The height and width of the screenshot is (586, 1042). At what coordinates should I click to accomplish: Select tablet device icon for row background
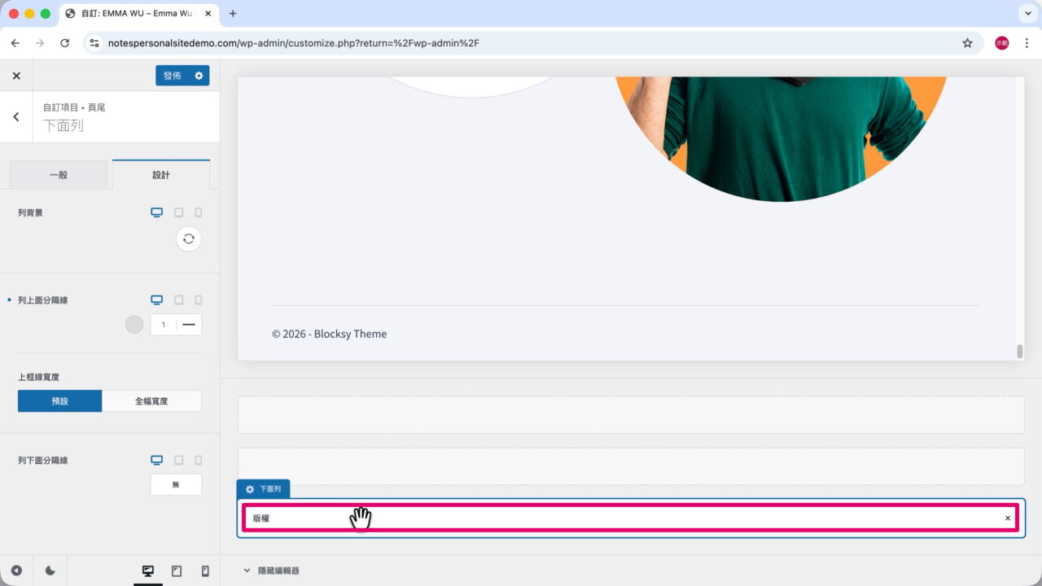(179, 212)
